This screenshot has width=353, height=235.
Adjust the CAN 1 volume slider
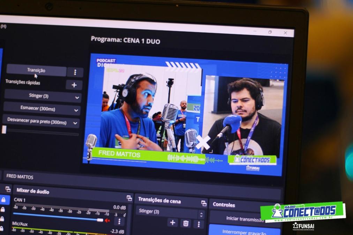58,217
